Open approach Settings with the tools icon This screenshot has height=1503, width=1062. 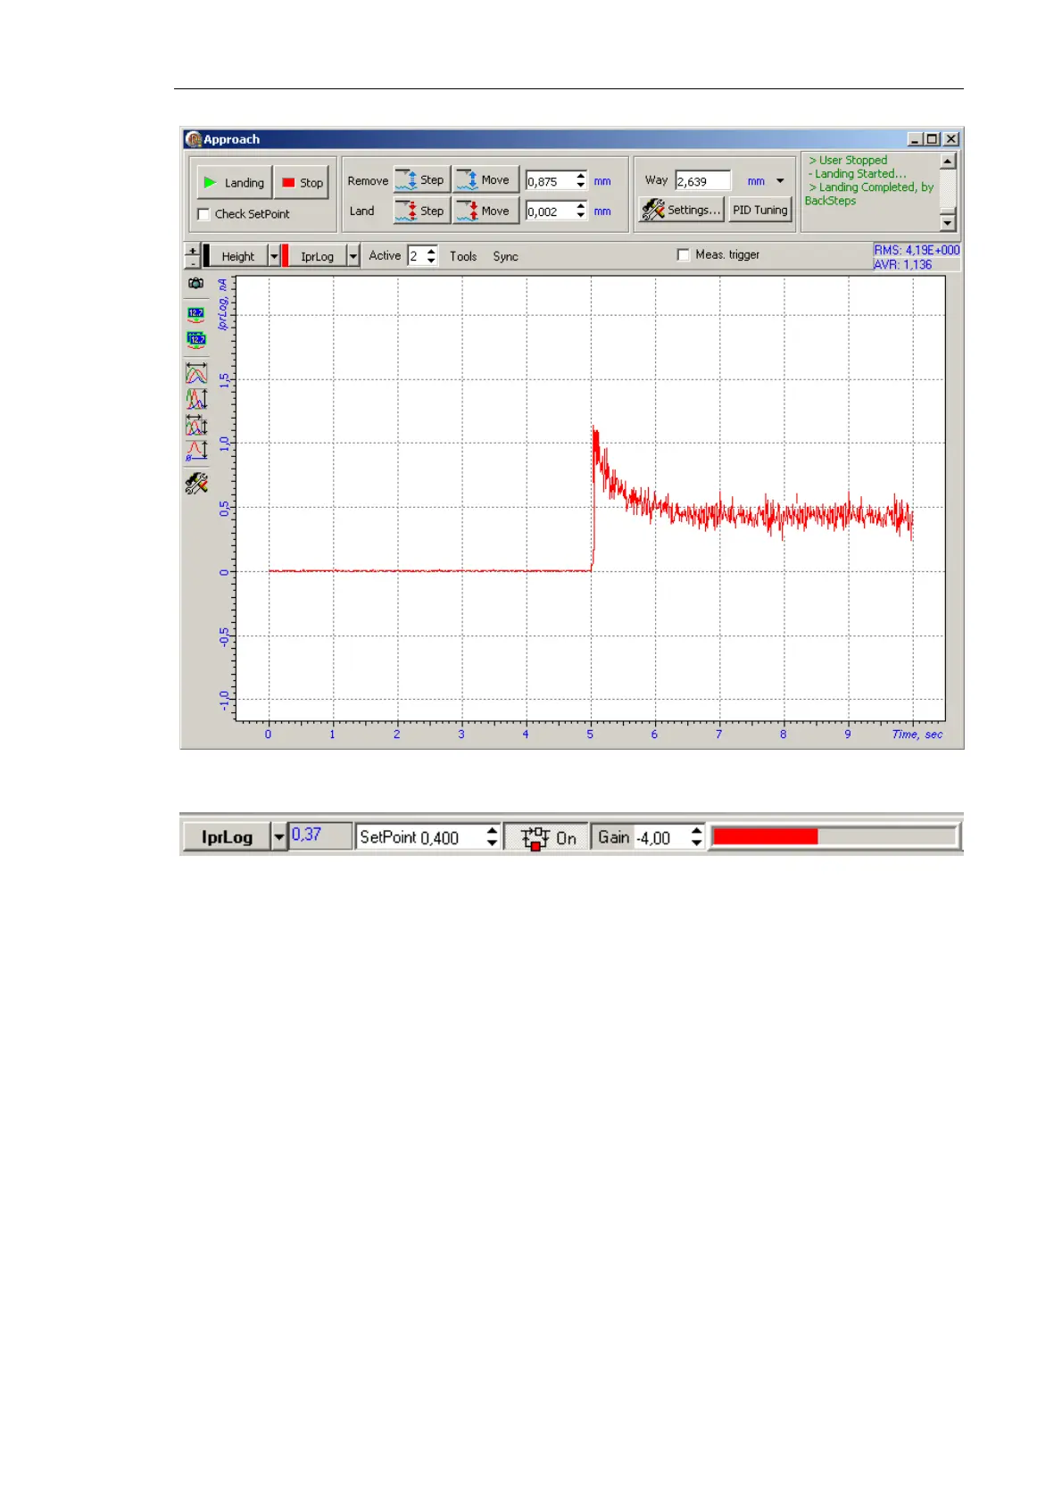681,210
